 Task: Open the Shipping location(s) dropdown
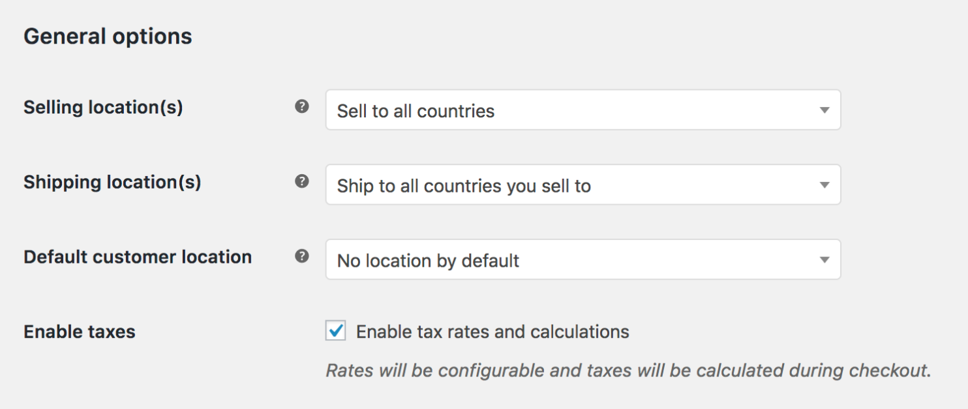click(x=582, y=185)
